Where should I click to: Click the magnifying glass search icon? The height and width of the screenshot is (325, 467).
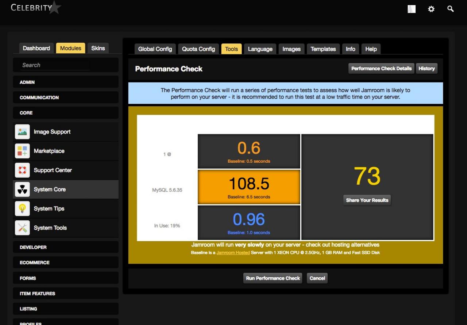pos(451,9)
